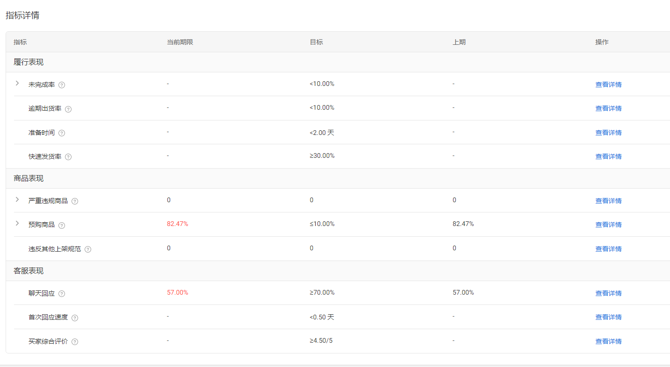Expand the 未完成率 row

(x=17, y=83)
